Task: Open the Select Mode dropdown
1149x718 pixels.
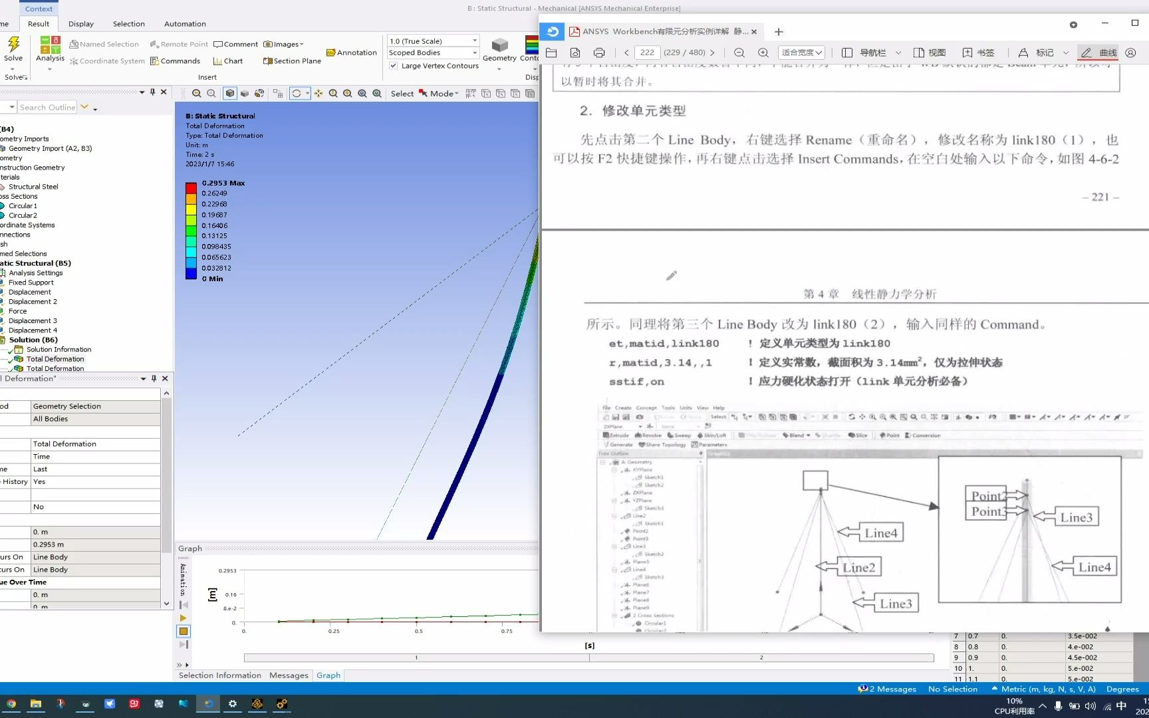Action: [x=439, y=94]
